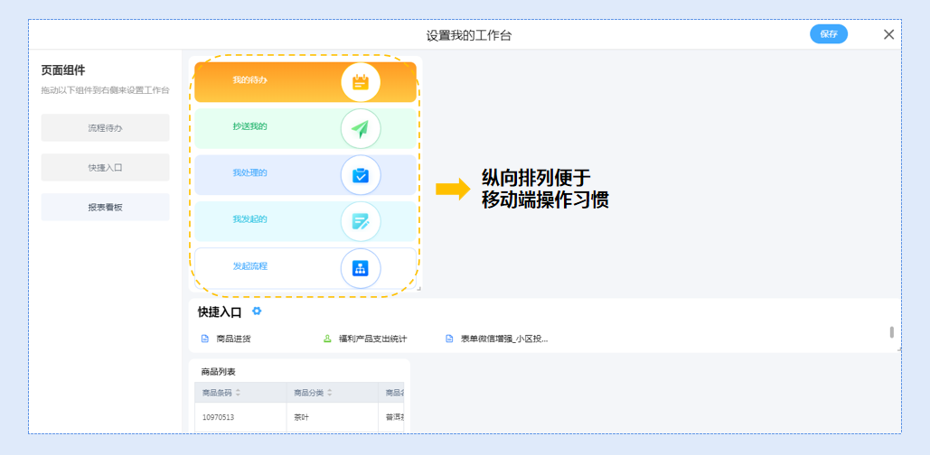Screen dimensions: 930x455
Task: Sort table by 商品分类 column
Action: [x=329, y=393]
